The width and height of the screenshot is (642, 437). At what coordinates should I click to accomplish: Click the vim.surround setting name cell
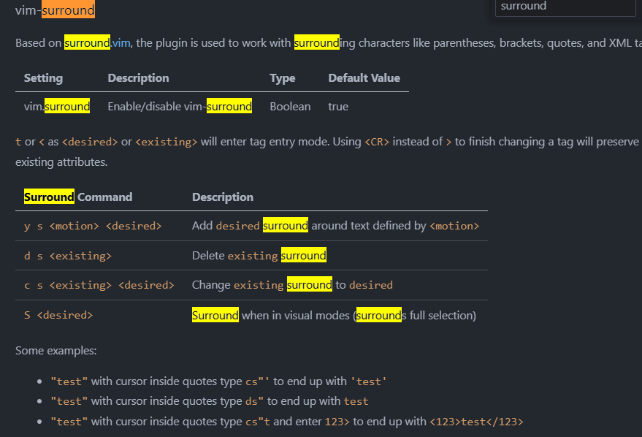coord(57,107)
